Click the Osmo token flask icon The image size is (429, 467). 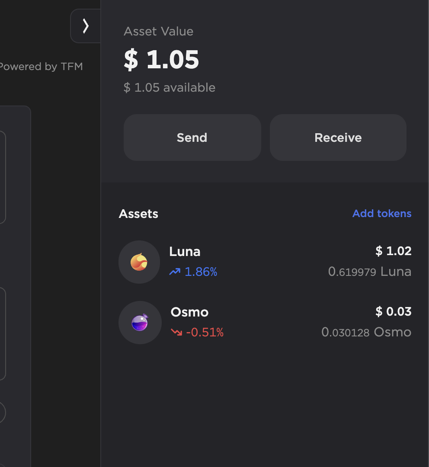pyautogui.click(x=140, y=323)
